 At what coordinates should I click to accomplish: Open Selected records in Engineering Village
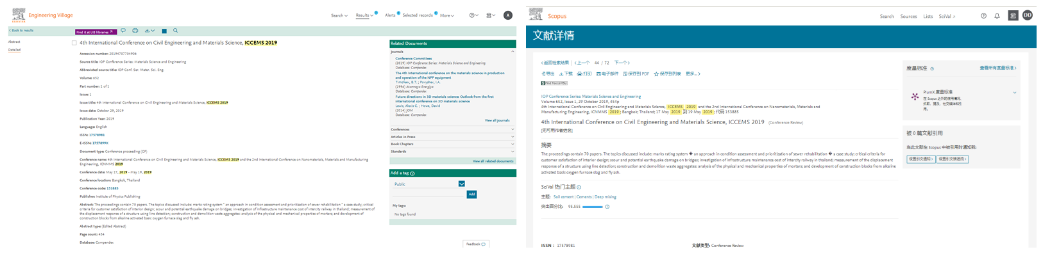pyautogui.click(x=418, y=15)
